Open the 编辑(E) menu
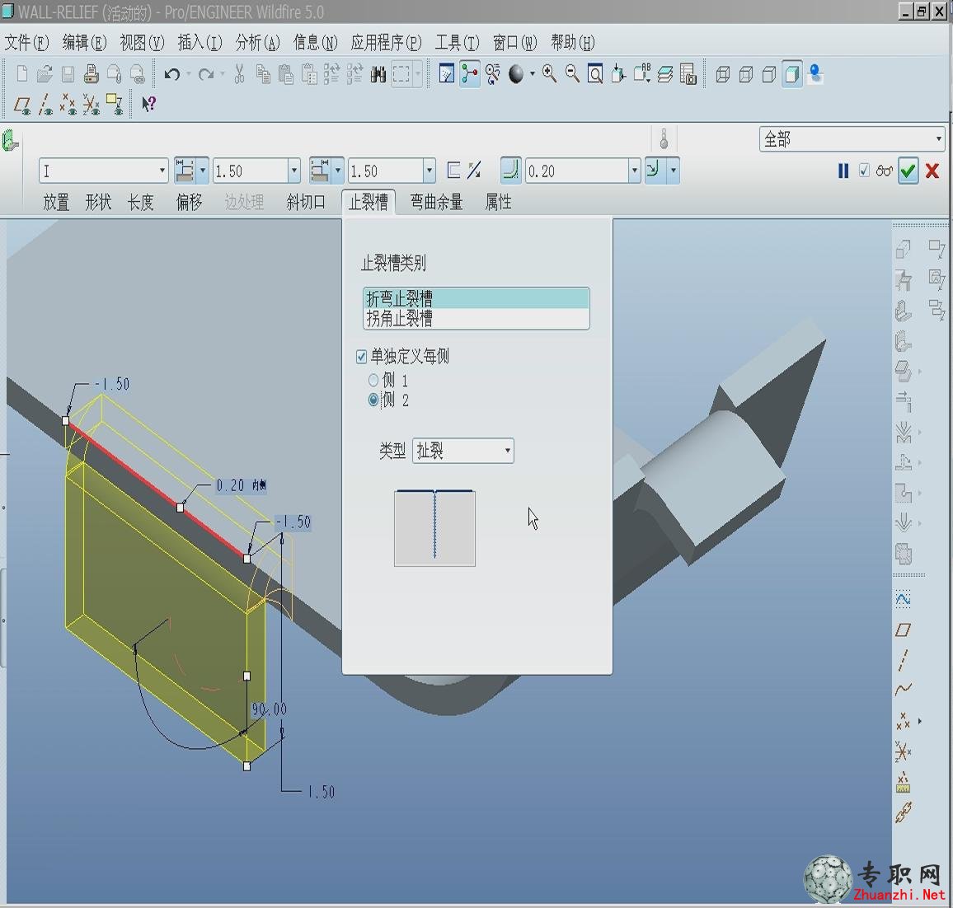Screen dimensions: 953x908 click(x=84, y=43)
